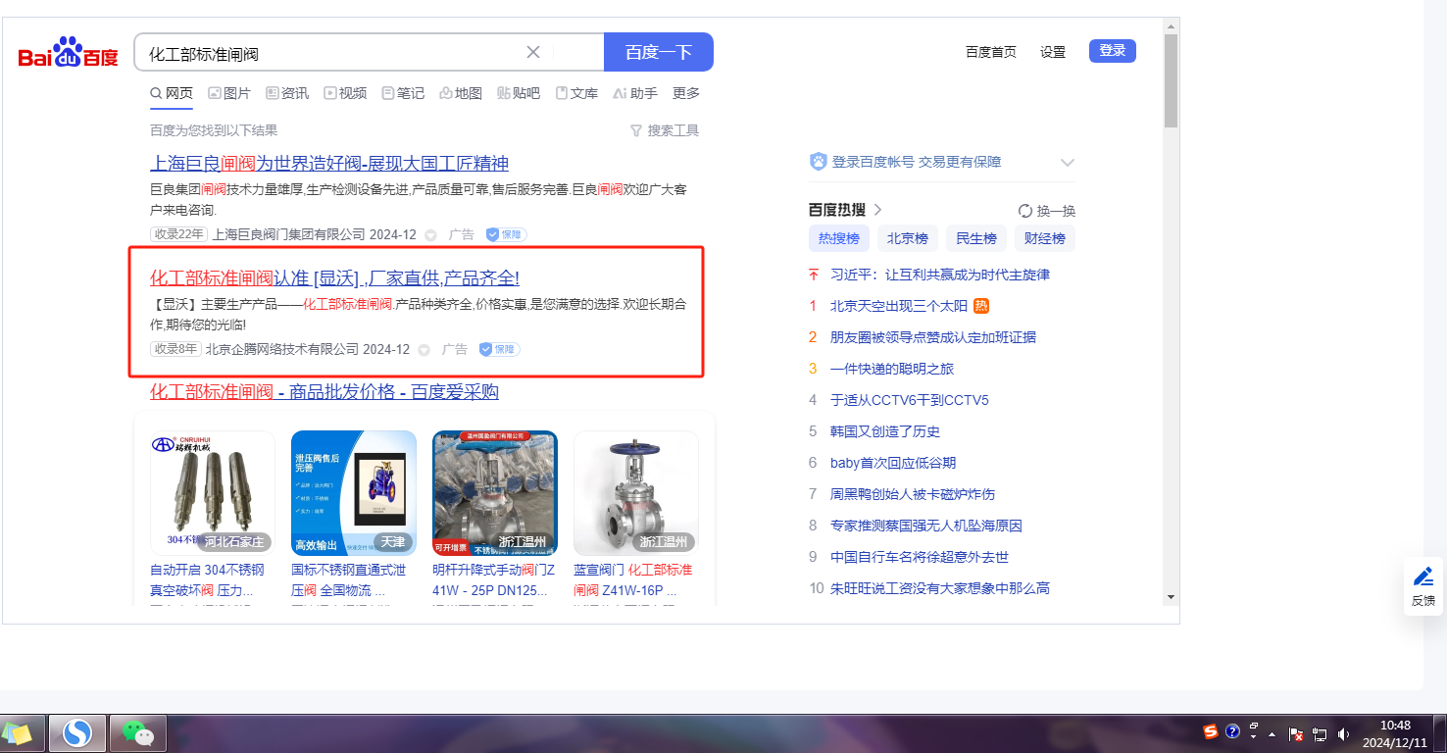Image resolution: width=1447 pixels, height=753 pixels.
Task: Open the first pinned app on the taskbar
Action: (x=19, y=732)
